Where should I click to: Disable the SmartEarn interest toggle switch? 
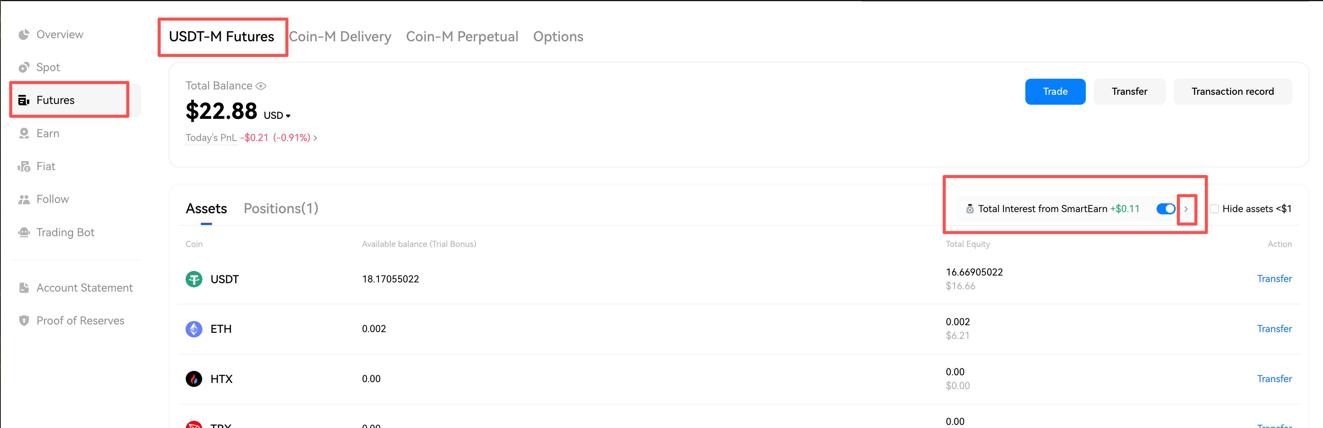coord(1165,209)
